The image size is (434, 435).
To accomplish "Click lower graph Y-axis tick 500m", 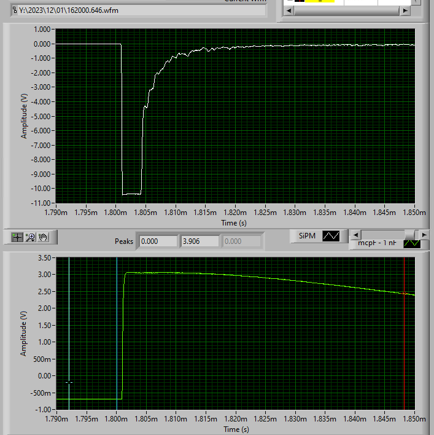I will (42, 359).
